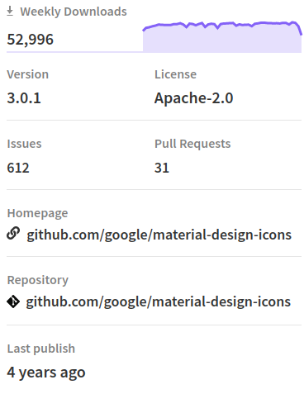The width and height of the screenshot is (304, 394).
Task: Click the git diamond icon under Repository
Action: (x=13, y=301)
